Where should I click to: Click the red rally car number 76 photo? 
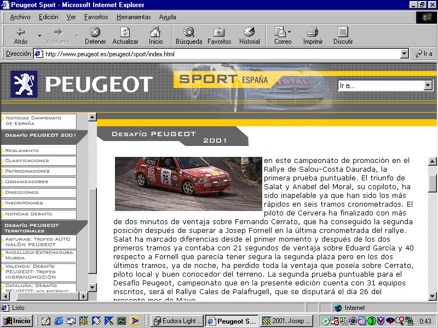(188, 184)
